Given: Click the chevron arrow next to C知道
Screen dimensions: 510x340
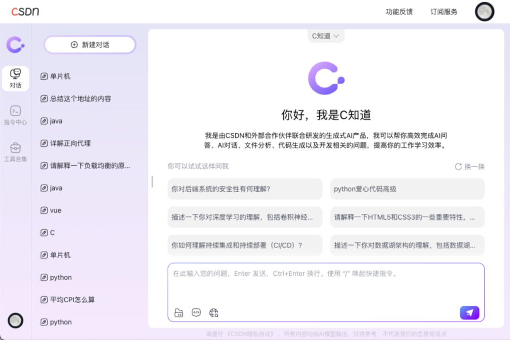Looking at the screenshot, I should coord(336,36).
